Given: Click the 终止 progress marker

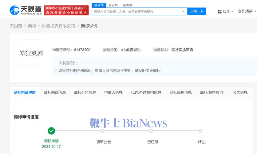Looking at the screenshot, I should point(200,131).
